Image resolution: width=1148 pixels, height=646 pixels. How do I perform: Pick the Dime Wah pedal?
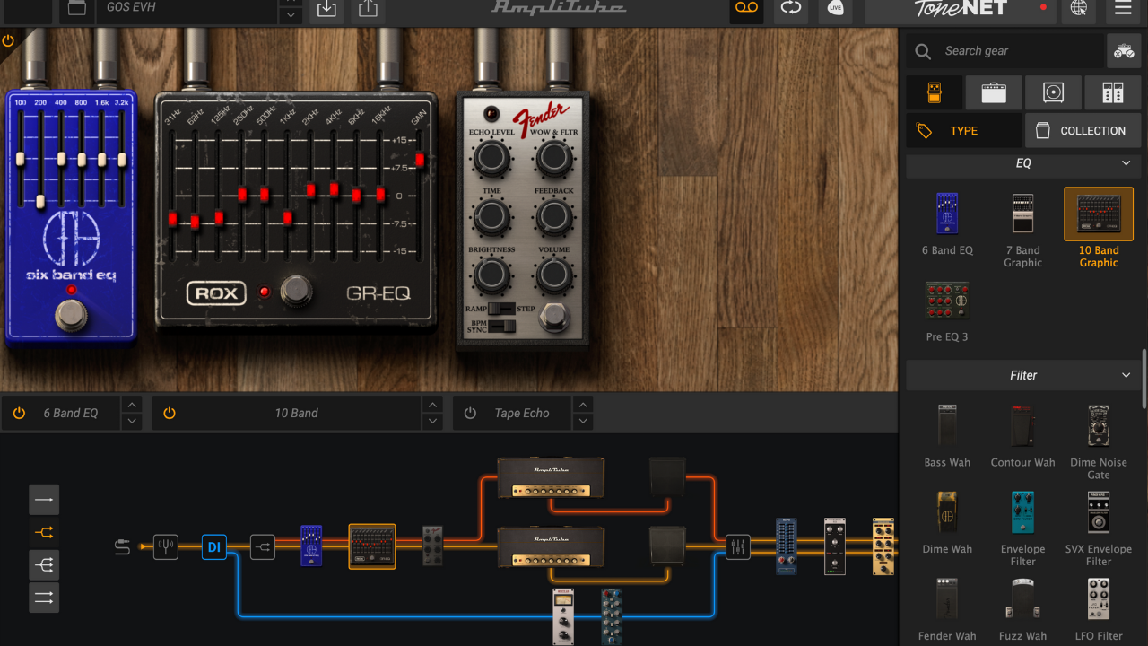click(x=947, y=523)
